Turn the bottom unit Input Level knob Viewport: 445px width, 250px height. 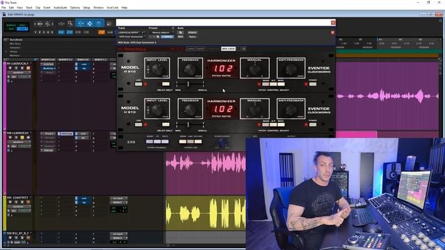click(157, 110)
